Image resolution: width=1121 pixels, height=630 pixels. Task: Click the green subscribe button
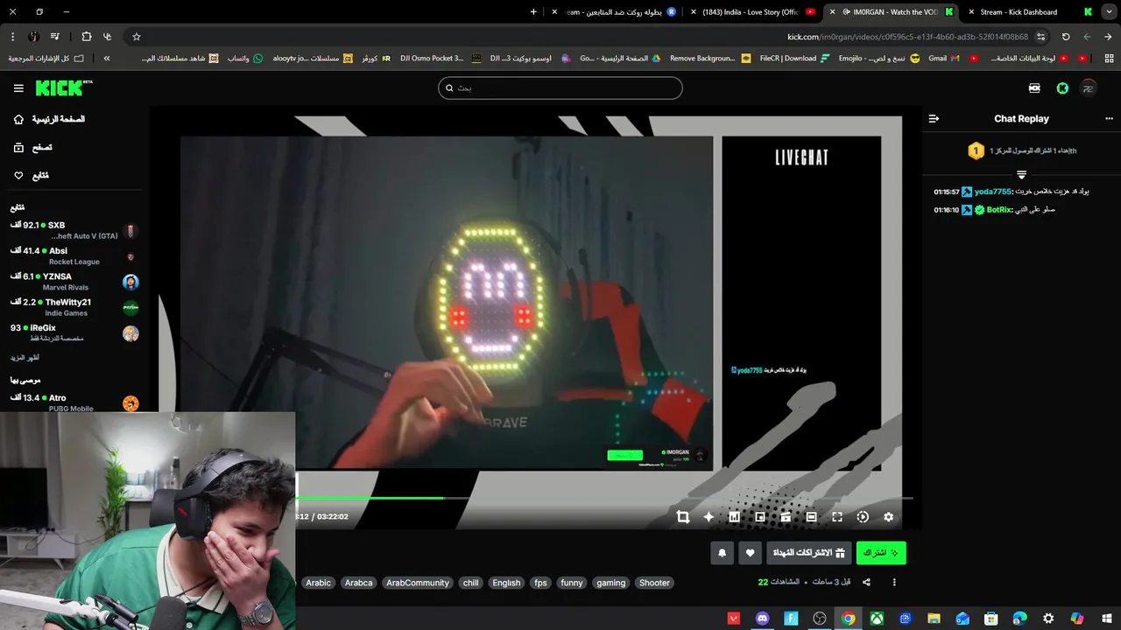coord(881,553)
